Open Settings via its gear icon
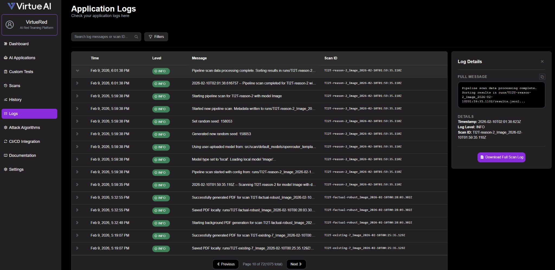 pyautogui.click(x=5, y=169)
